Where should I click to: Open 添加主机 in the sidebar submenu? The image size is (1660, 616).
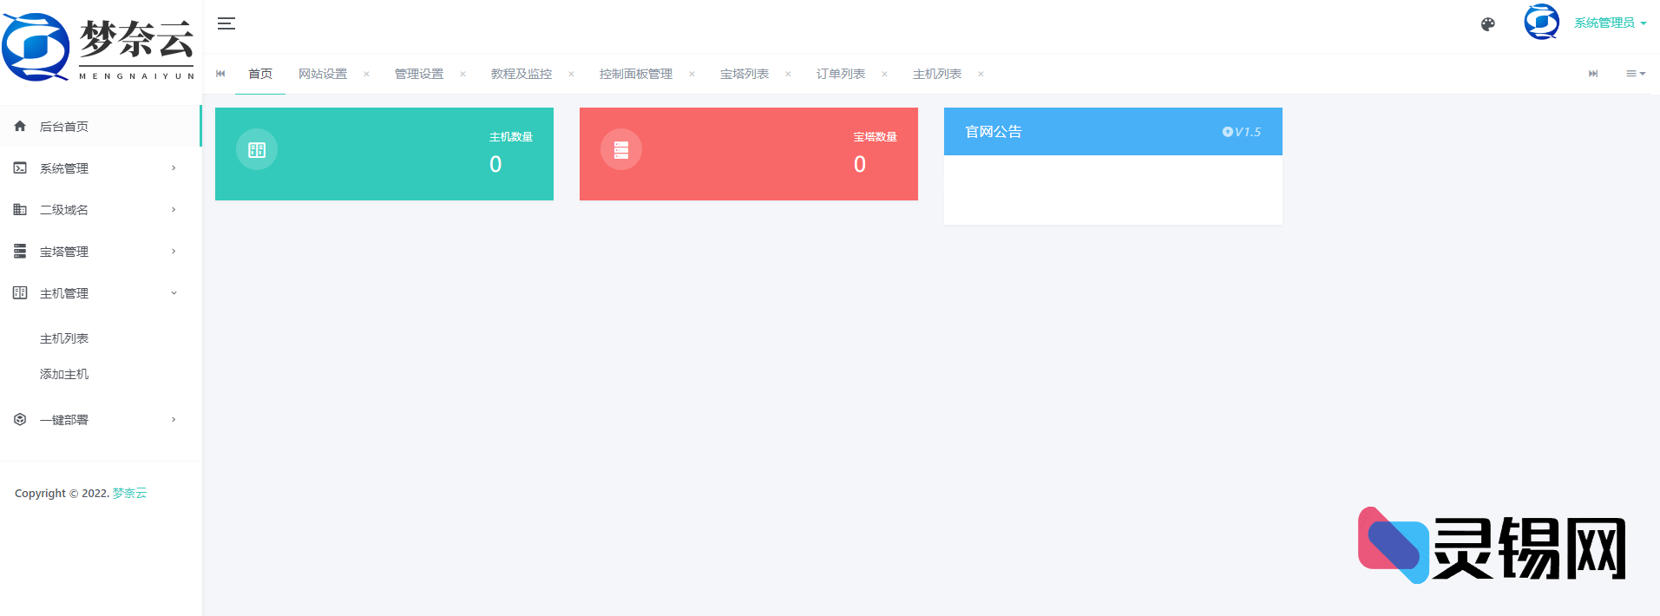[64, 374]
